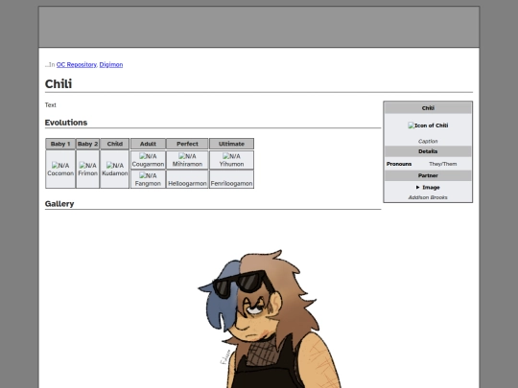
Task: Select the Yihumon text in the Ultimate column
Action: [231, 164]
